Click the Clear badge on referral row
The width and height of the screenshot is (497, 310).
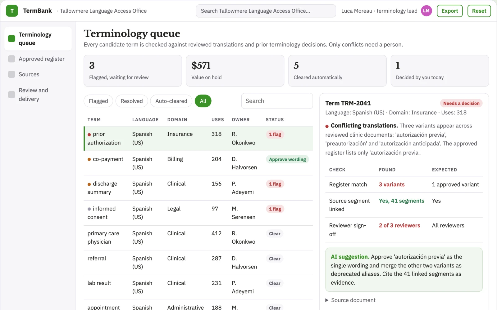275,259
